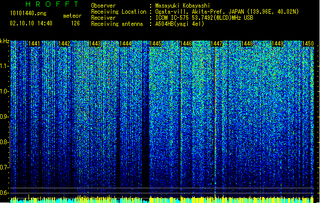Click the 1448 time marker
Screen dimensions: 320x203
(x=247, y=44)
